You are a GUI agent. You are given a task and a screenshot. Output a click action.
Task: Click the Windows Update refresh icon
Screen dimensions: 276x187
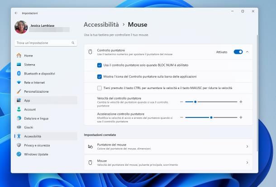pyautogui.click(x=19, y=154)
